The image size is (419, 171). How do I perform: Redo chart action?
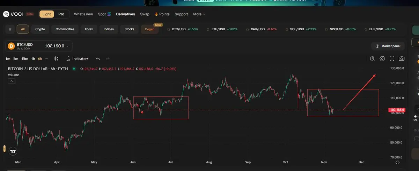[108, 59]
